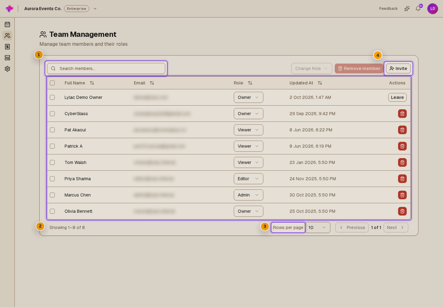Click the Remove member button
This screenshot has width=443, height=307.
359,68
